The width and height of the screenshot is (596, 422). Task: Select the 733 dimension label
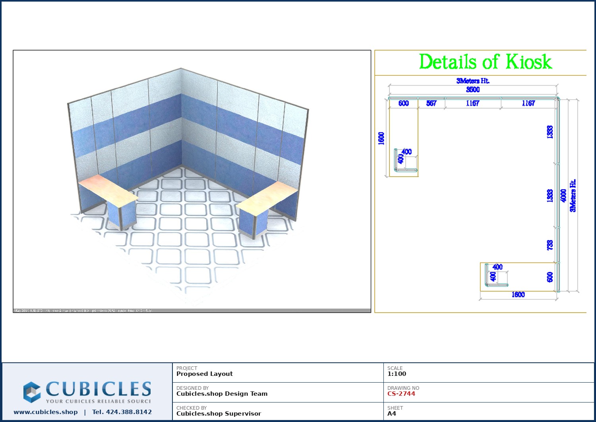click(x=550, y=245)
